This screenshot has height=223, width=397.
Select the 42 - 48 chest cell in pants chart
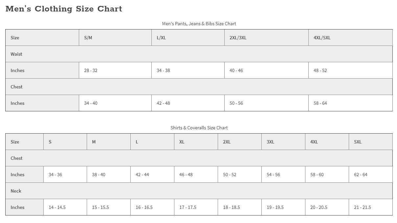[163, 103]
